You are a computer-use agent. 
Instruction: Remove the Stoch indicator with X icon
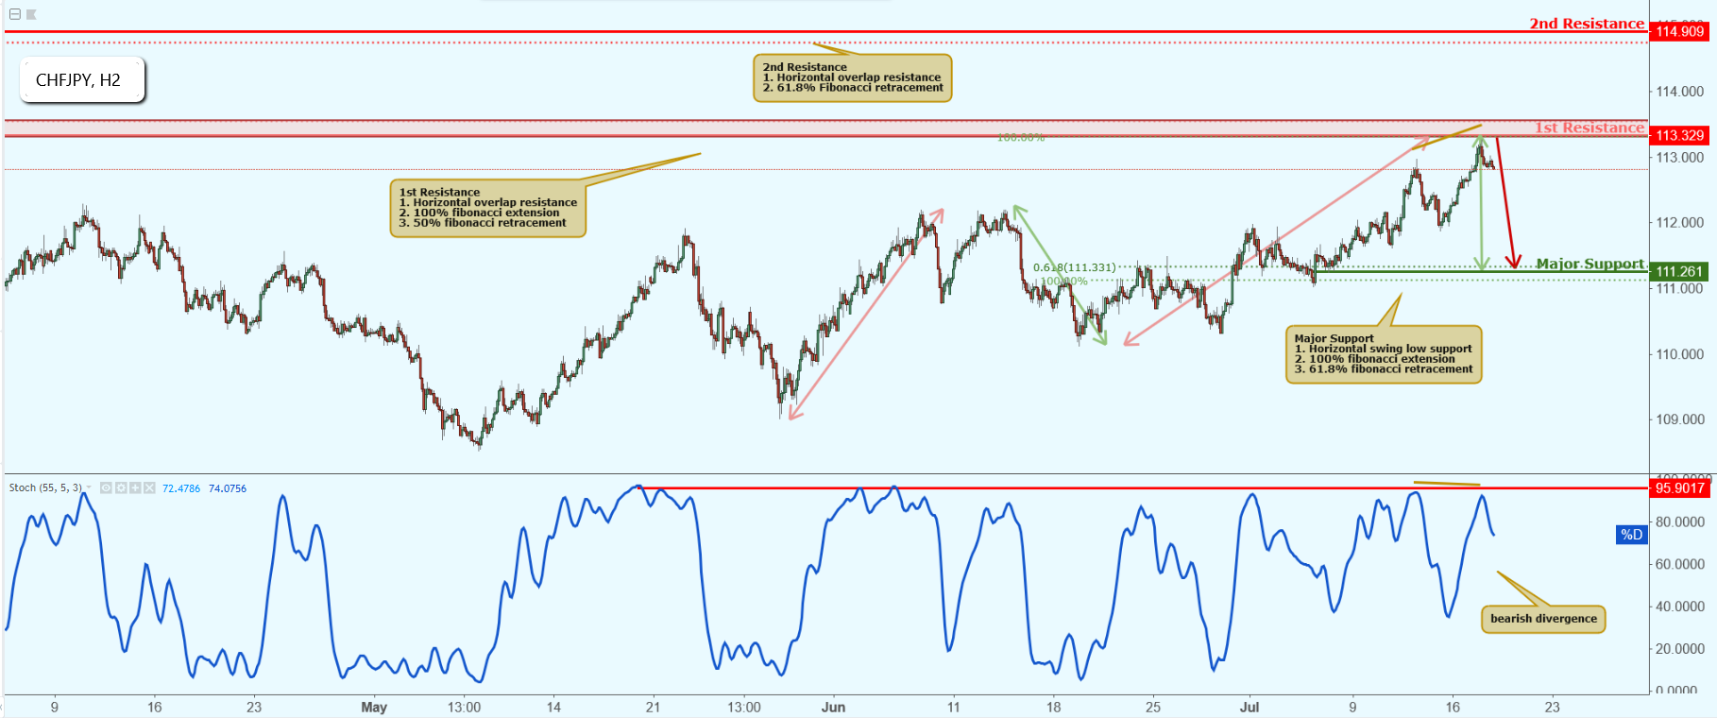(x=149, y=488)
